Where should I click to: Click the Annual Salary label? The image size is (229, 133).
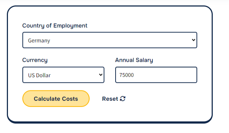coord(134,60)
